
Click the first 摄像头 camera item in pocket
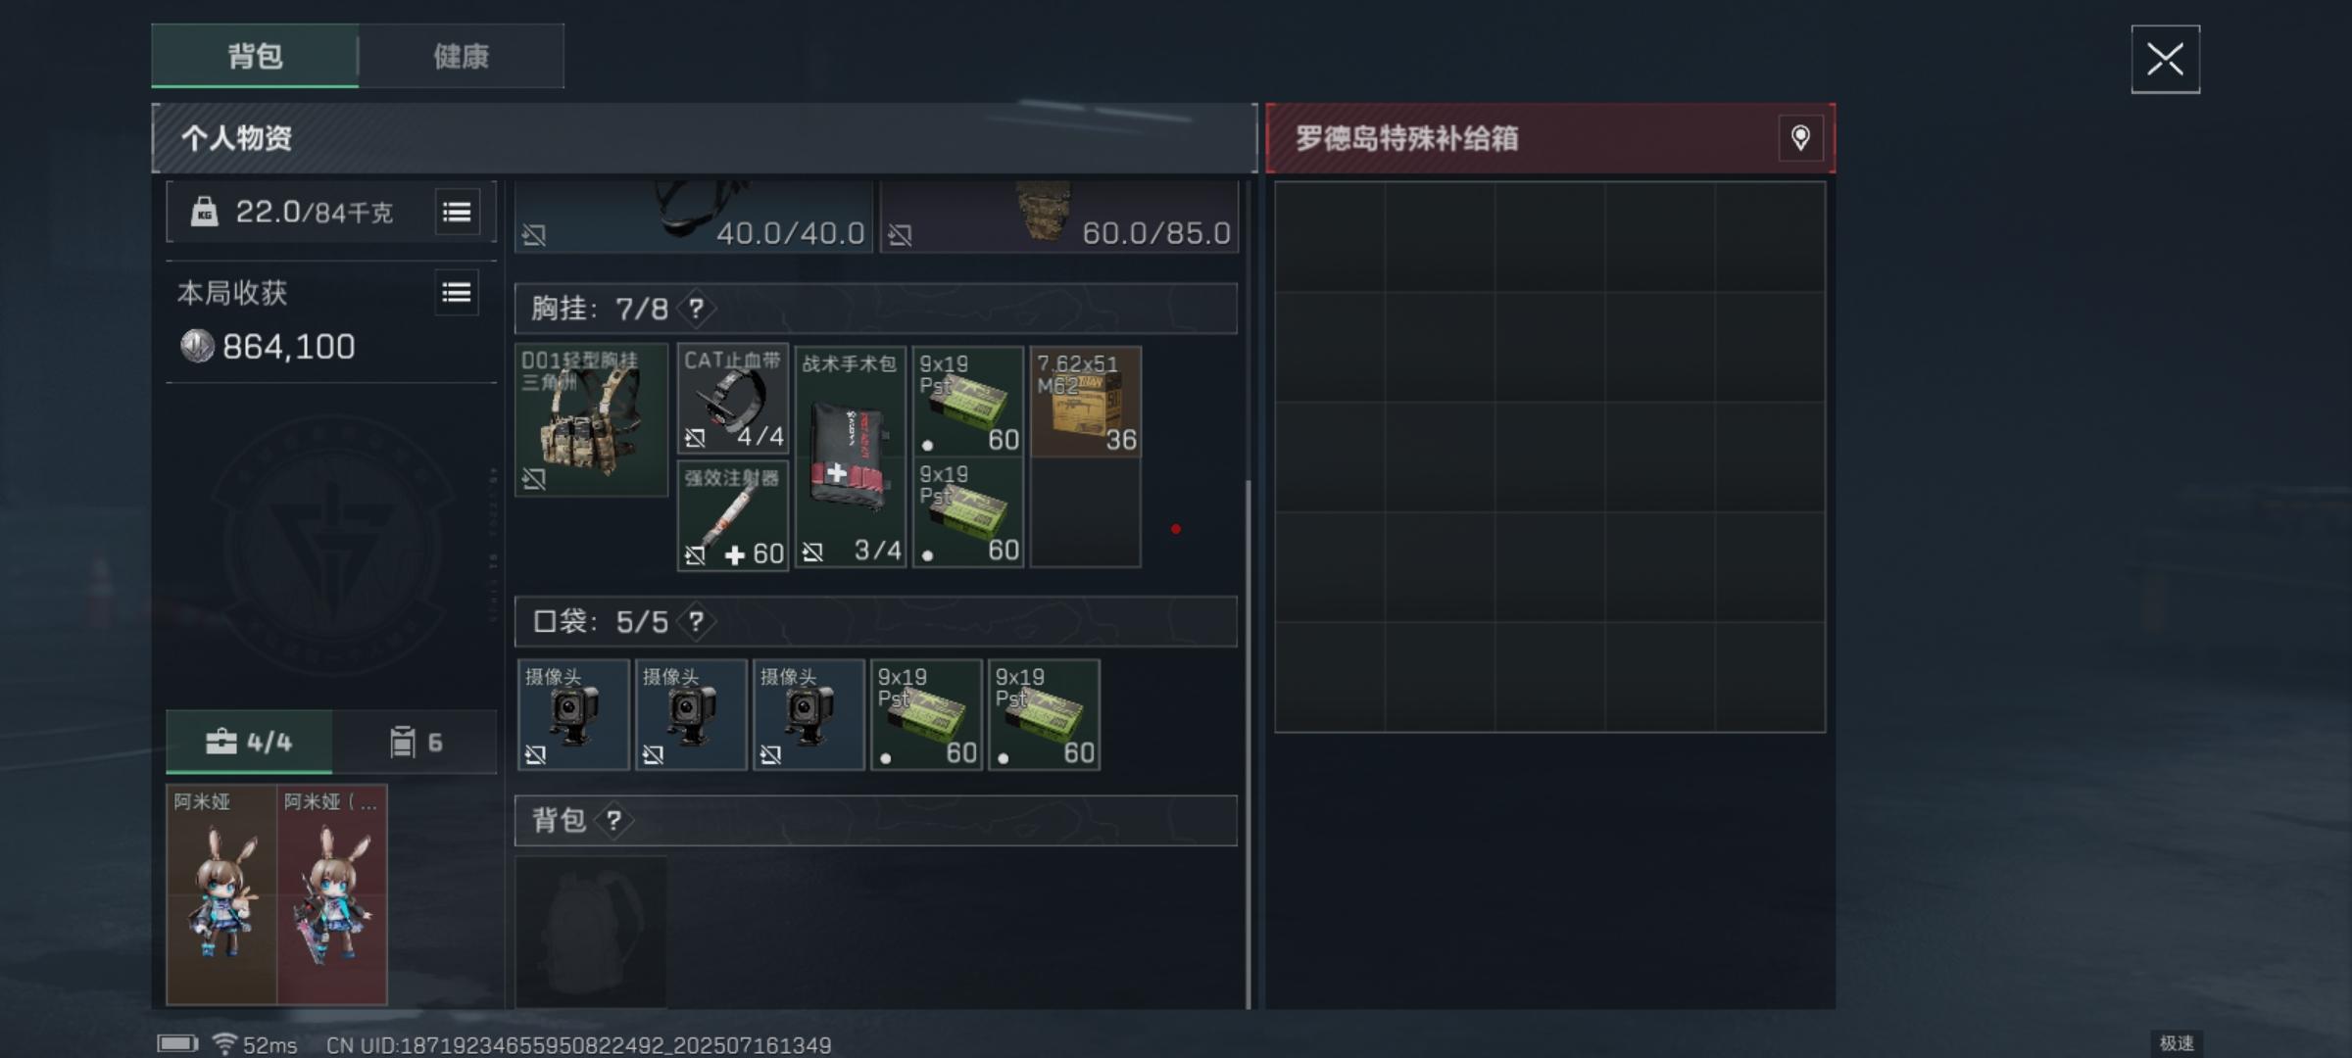tap(573, 714)
